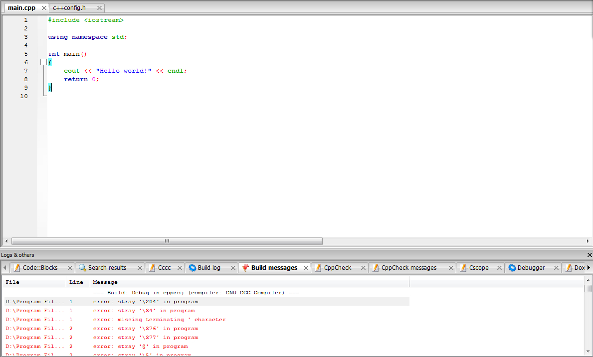Click the Cscope tab icon
The width and height of the screenshot is (593, 357).
[x=463, y=268]
